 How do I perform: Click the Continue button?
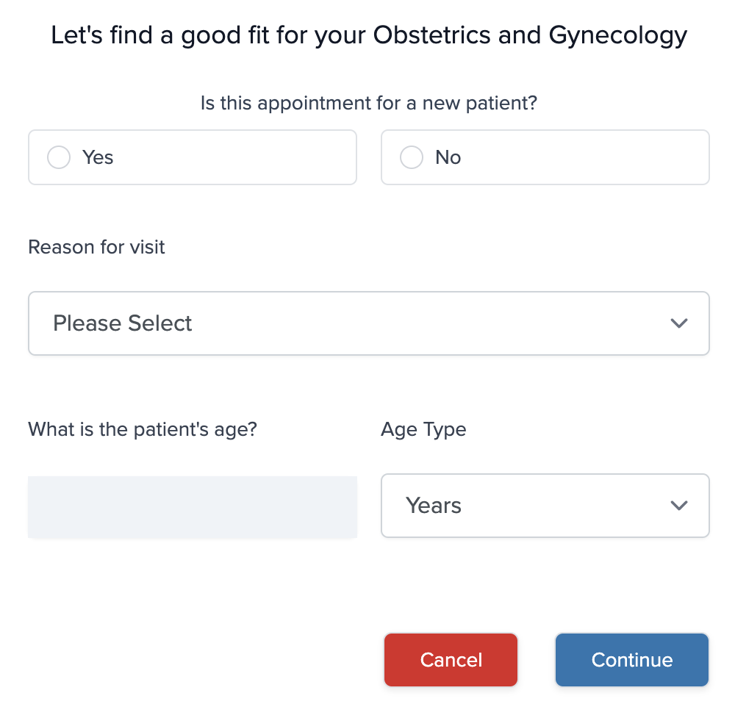click(x=631, y=659)
